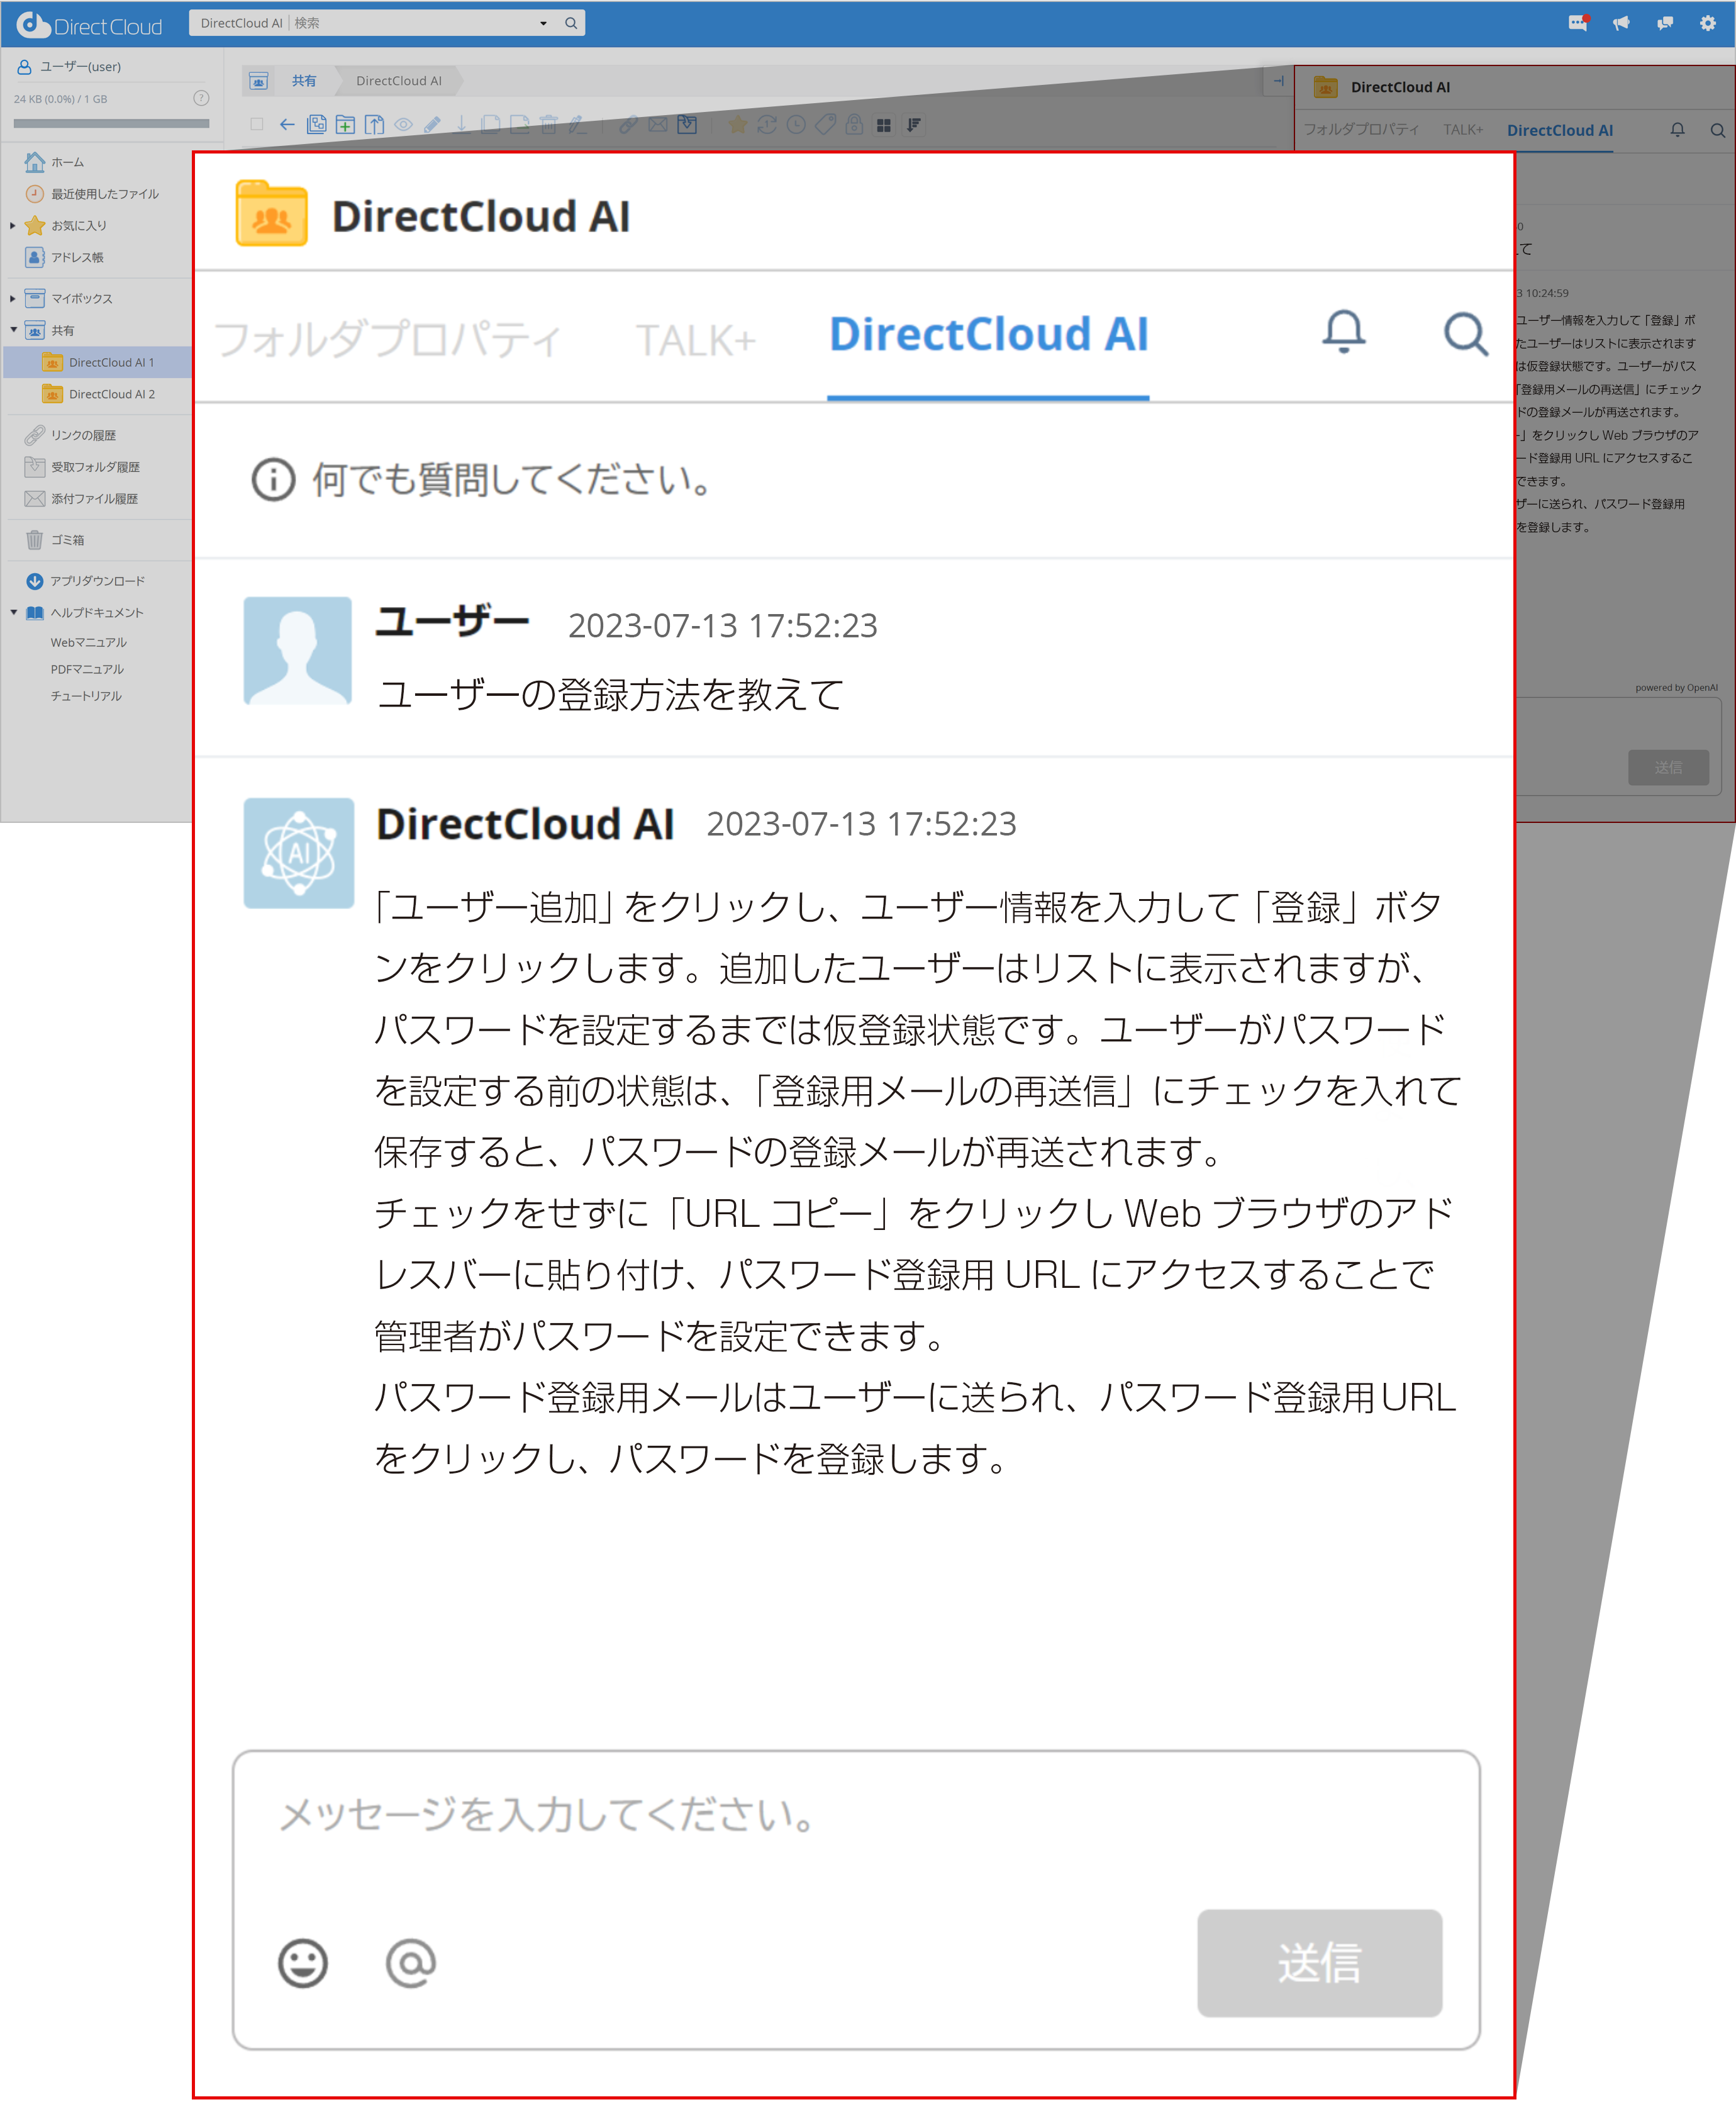1736x2102 pixels.
Task: Click the DirectCloud logo
Action: point(89,25)
